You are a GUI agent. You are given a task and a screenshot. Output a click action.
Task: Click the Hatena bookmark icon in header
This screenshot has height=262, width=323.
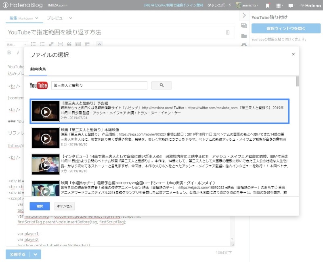267,6
